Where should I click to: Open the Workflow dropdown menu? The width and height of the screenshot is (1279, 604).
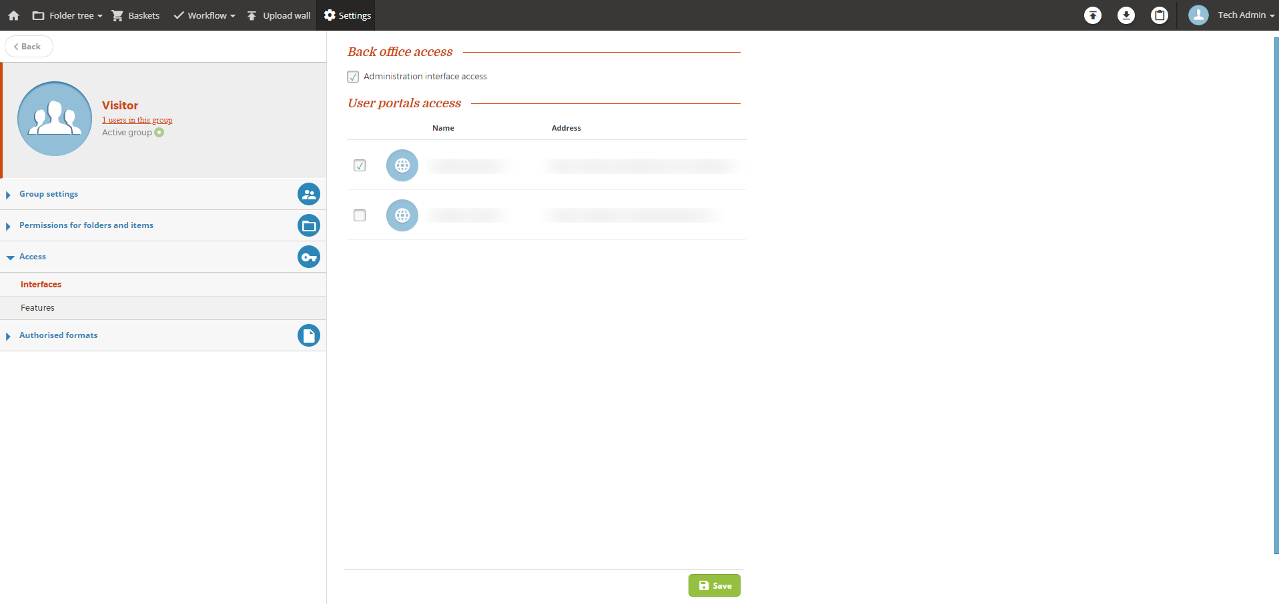click(205, 15)
